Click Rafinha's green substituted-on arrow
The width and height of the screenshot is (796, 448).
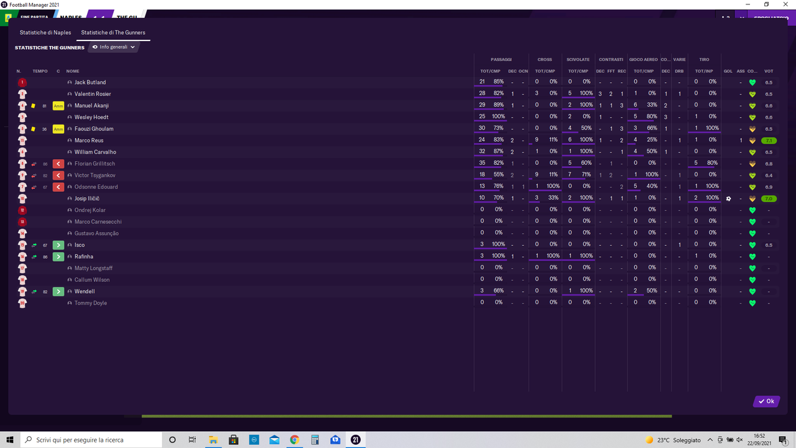tap(58, 256)
